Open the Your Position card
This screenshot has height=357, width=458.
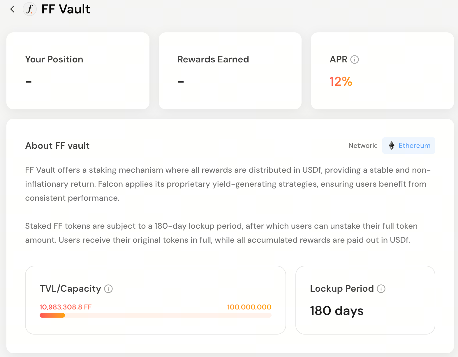[78, 71]
